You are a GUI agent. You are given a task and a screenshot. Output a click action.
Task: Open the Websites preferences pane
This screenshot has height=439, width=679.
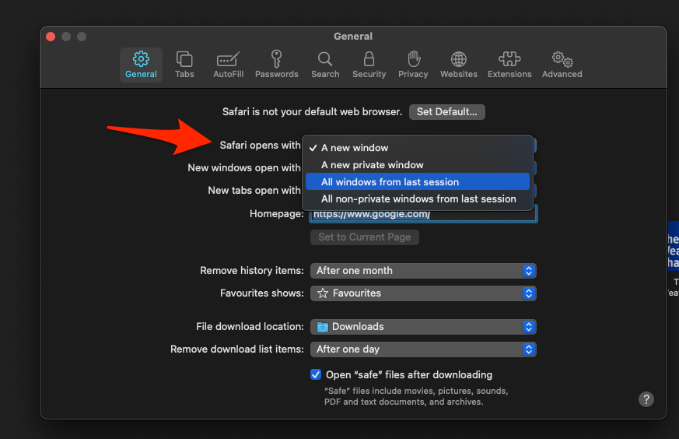[459, 65]
